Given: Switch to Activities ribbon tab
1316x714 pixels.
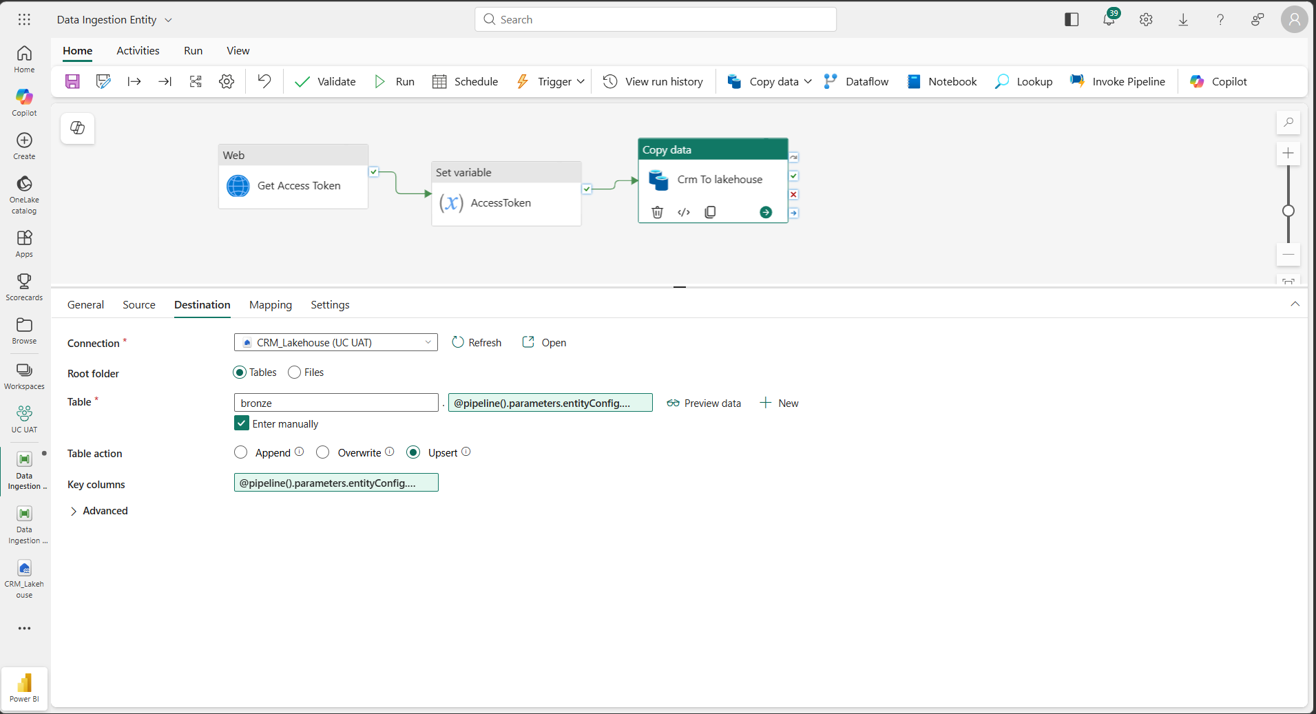Looking at the screenshot, I should point(138,51).
